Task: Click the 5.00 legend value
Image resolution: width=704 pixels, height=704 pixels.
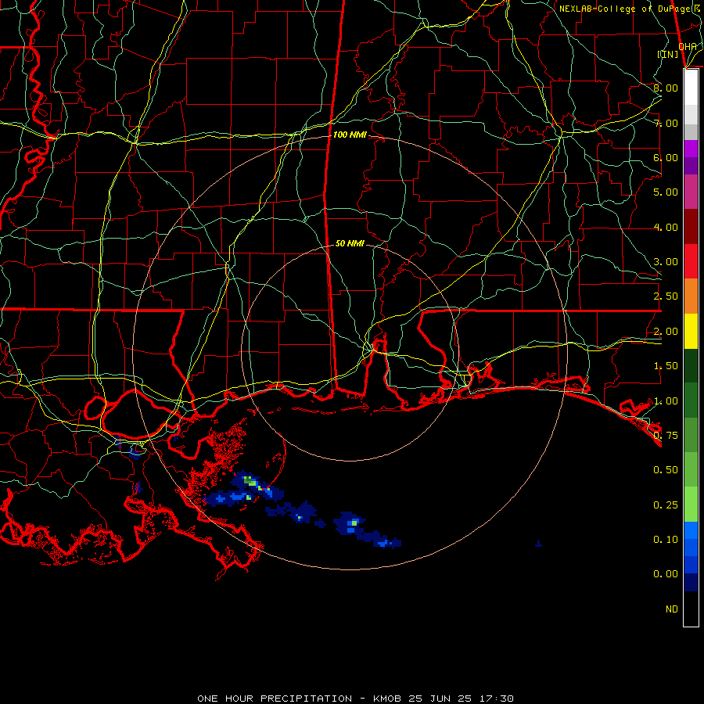Action: tap(666, 192)
